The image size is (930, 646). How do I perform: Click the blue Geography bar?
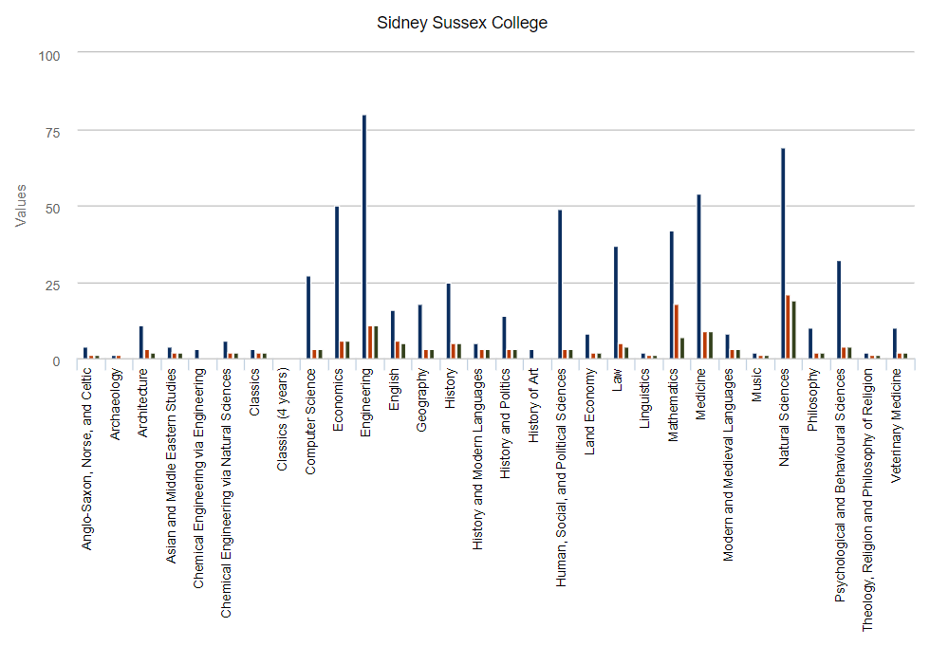[x=419, y=331]
